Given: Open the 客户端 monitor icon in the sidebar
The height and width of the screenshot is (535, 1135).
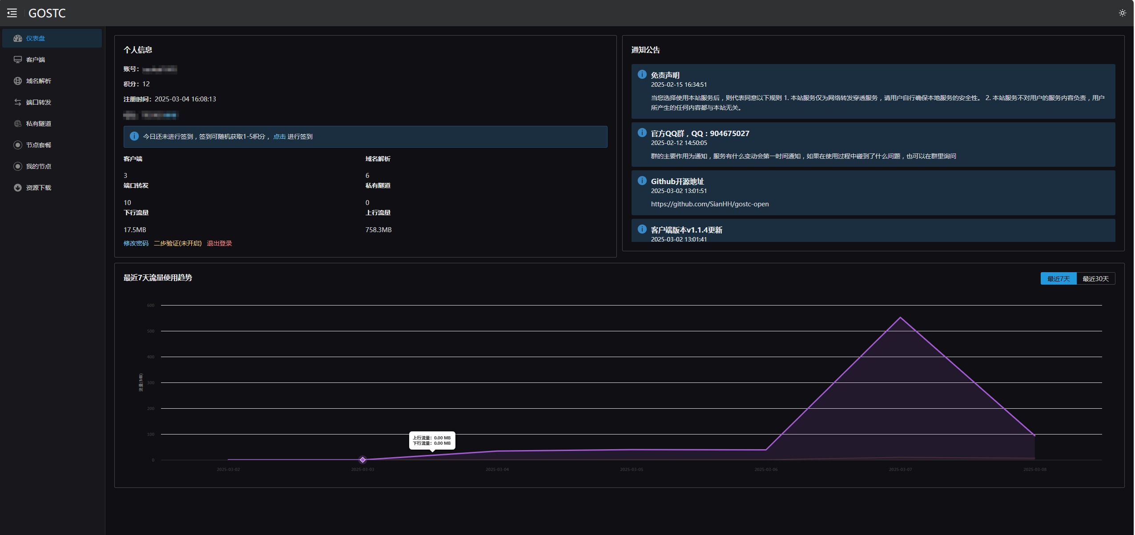Looking at the screenshot, I should click(18, 60).
